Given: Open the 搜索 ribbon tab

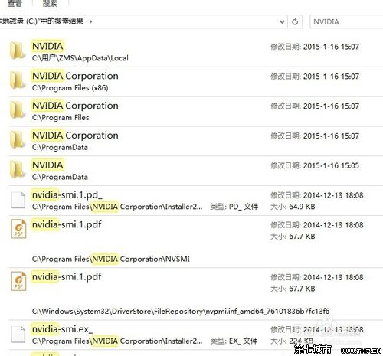Looking at the screenshot, I should point(50,3).
